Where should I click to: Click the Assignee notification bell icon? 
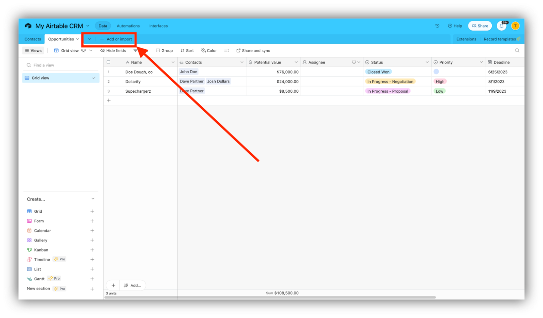pyautogui.click(x=354, y=62)
